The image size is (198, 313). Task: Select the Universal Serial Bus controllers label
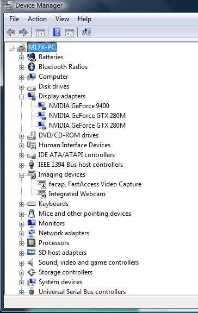pyautogui.click(x=82, y=292)
